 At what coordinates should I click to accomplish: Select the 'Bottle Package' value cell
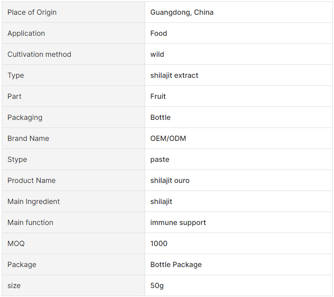(x=176, y=264)
